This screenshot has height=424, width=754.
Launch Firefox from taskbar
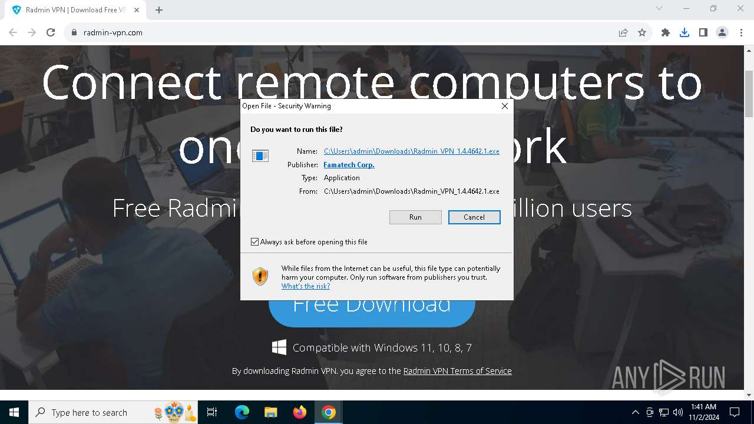tap(300, 412)
